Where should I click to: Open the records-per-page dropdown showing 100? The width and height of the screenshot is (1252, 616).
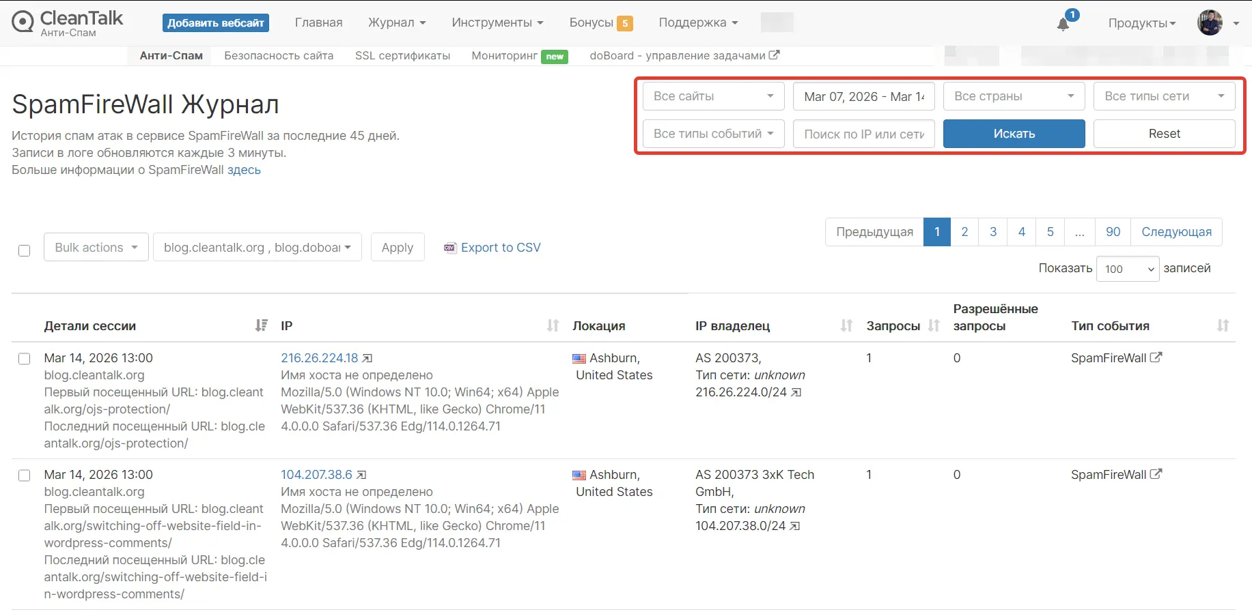tap(1127, 268)
